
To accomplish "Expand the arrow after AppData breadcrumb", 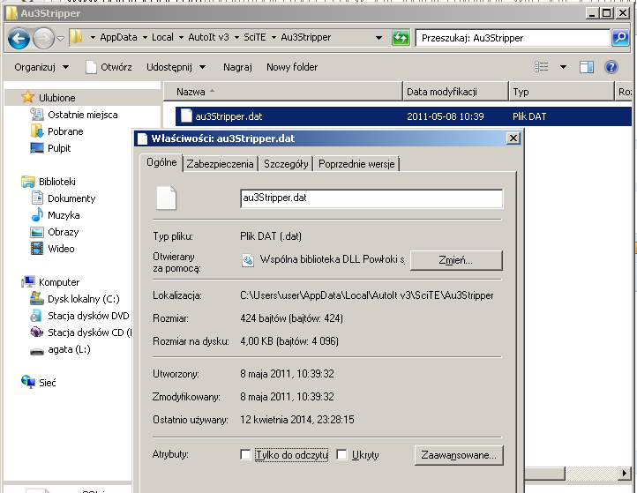I will 145,38.
